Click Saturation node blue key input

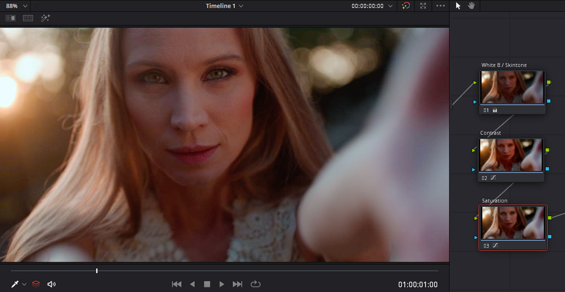[475, 237]
